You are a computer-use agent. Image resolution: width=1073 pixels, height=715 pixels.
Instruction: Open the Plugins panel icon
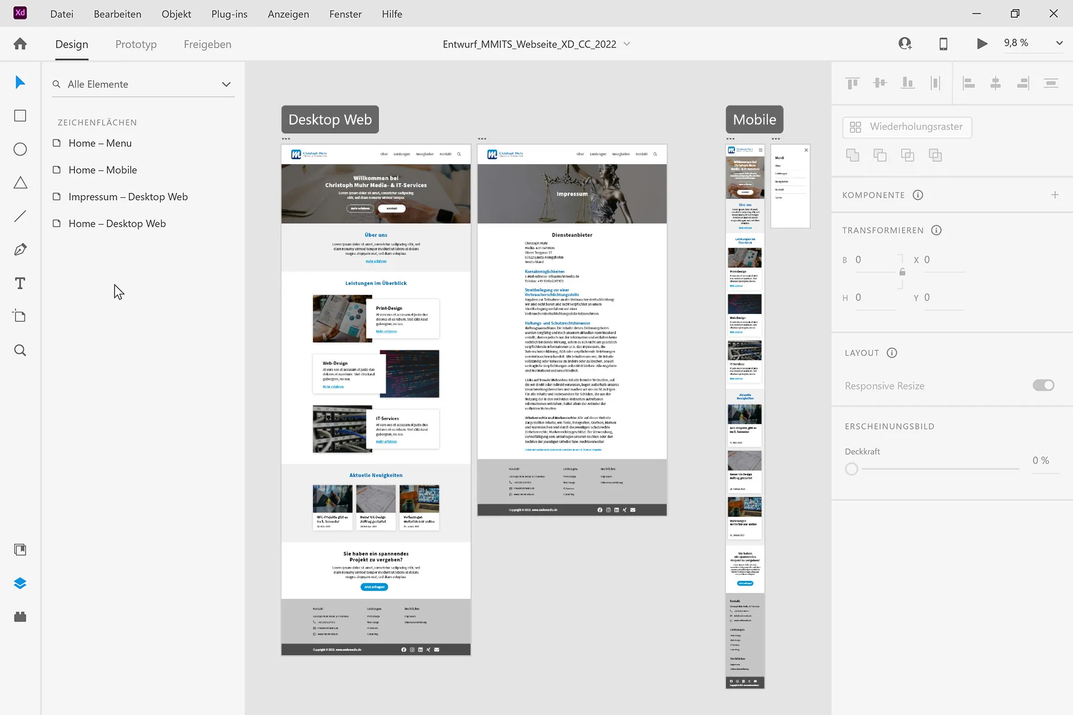pyautogui.click(x=20, y=617)
